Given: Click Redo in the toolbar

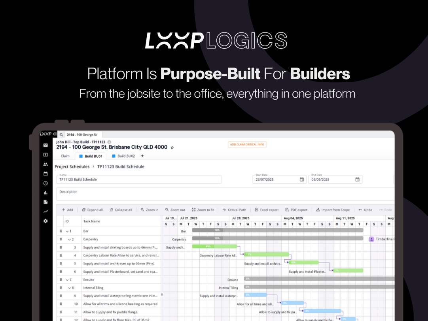Looking at the screenshot, I should point(385,210).
